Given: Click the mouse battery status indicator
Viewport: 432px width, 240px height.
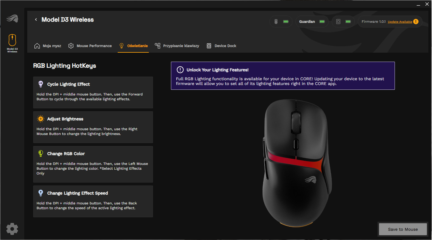Looking at the screenshot, I should 281,22.
